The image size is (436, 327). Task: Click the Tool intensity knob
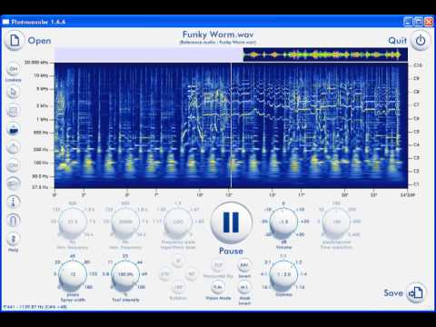pos(125,274)
